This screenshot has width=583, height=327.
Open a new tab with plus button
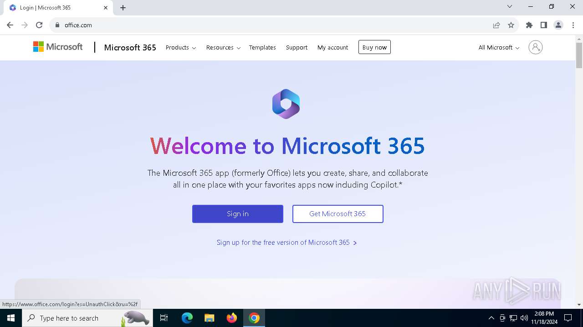click(123, 8)
